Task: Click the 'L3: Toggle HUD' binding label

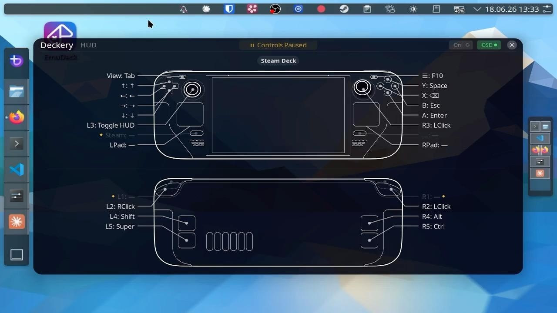Action: pyautogui.click(x=111, y=125)
